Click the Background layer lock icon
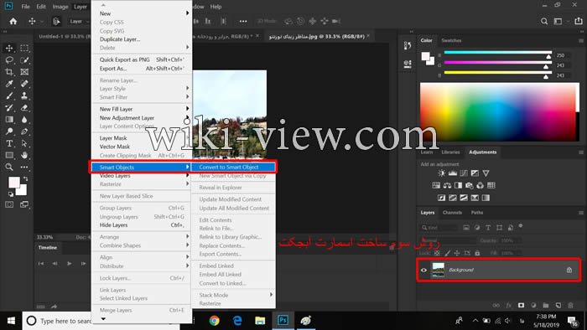 [569, 270]
